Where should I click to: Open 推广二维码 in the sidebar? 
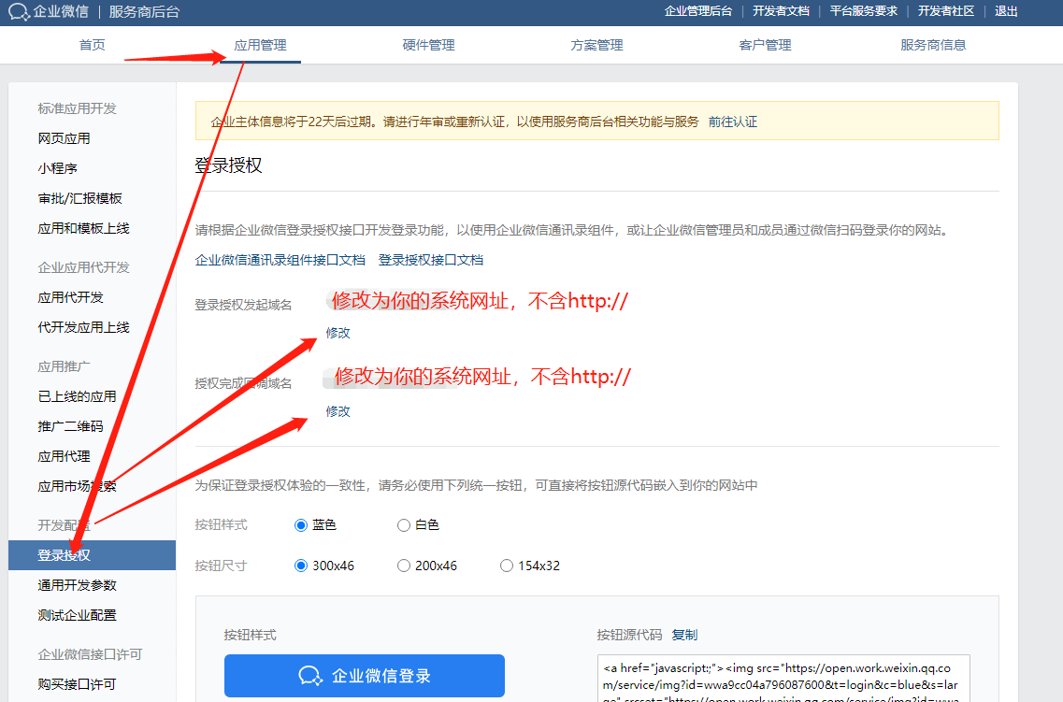(70, 426)
